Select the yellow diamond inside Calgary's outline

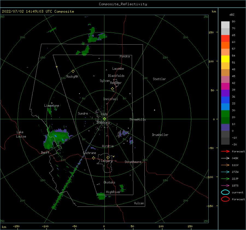108,158
